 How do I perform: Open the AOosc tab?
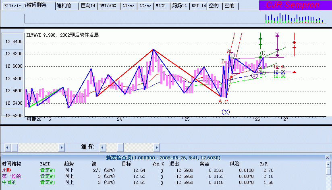click(129, 6)
